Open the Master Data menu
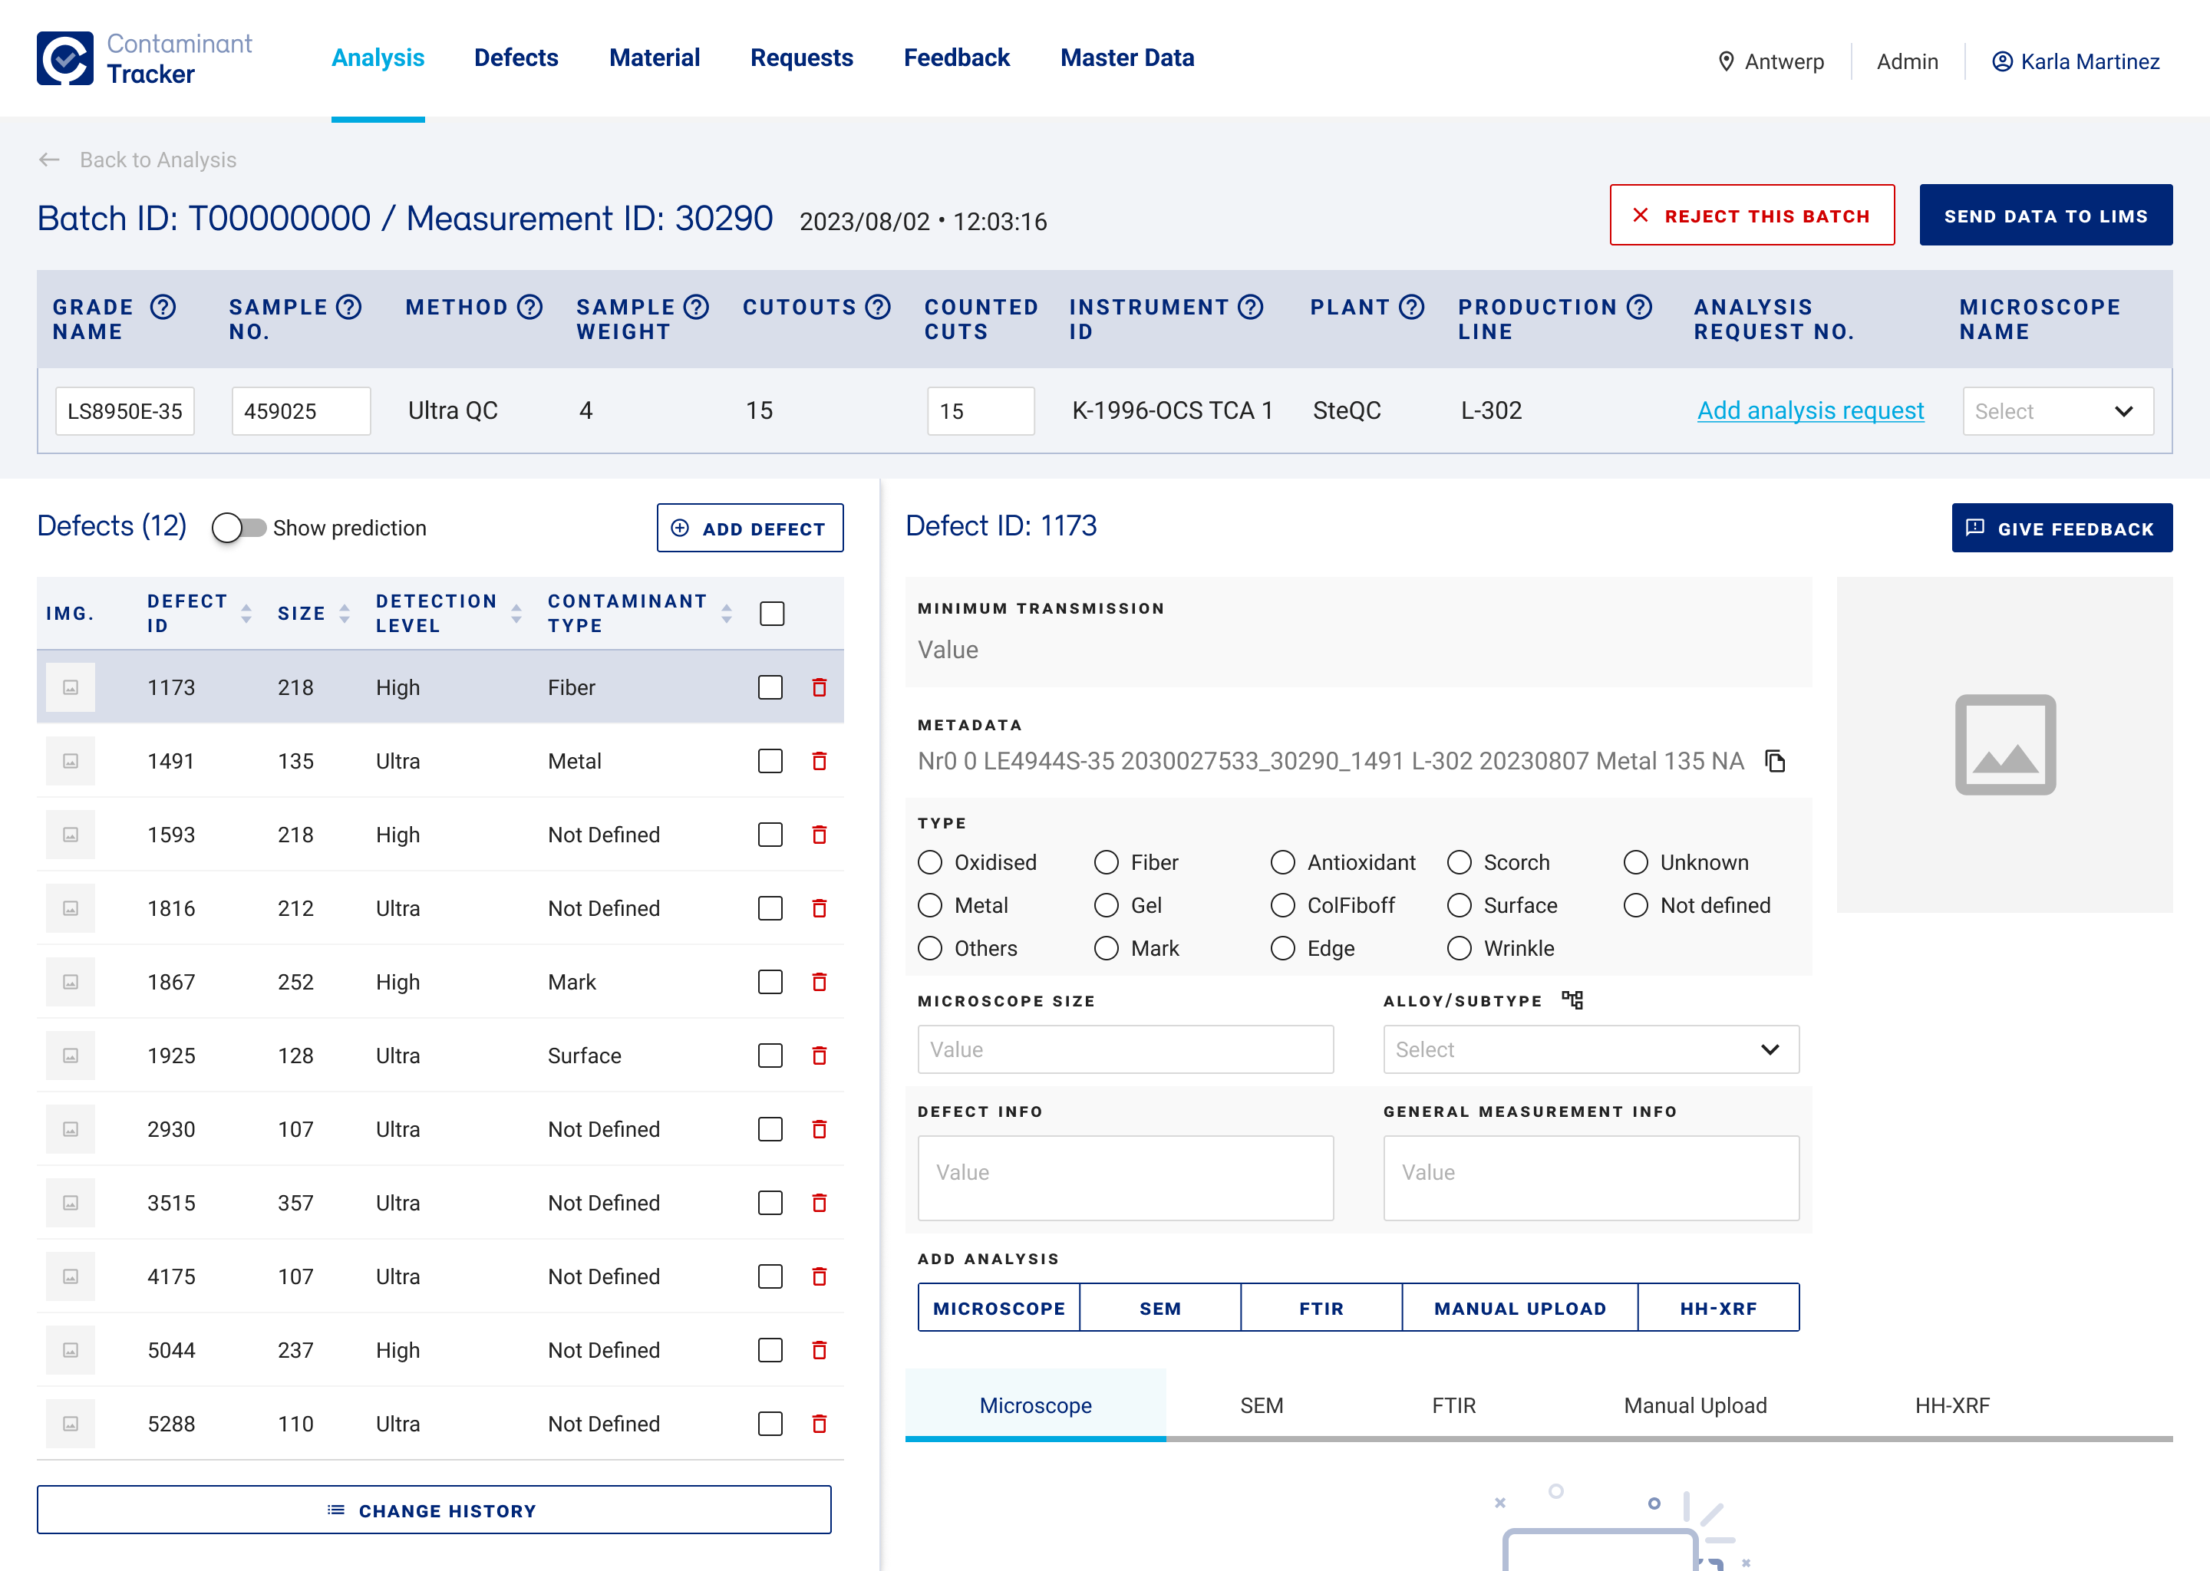The width and height of the screenshot is (2210, 1571). [1126, 58]
